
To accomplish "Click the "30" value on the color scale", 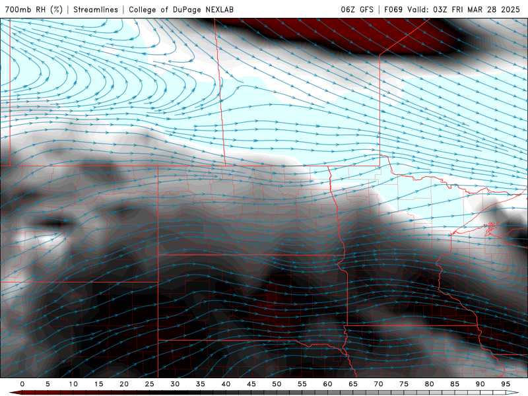I will click(x=175, y=384).
